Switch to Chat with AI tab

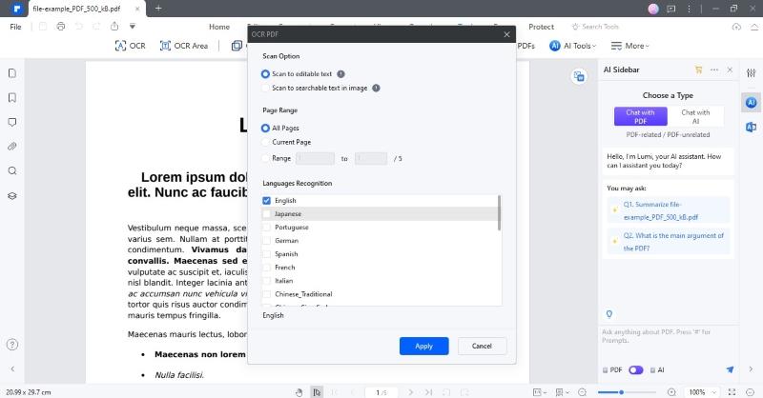click(x=694, y=116)
